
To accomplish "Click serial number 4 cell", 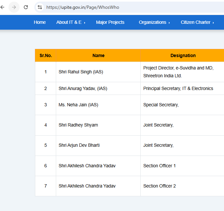I will 46,125.
